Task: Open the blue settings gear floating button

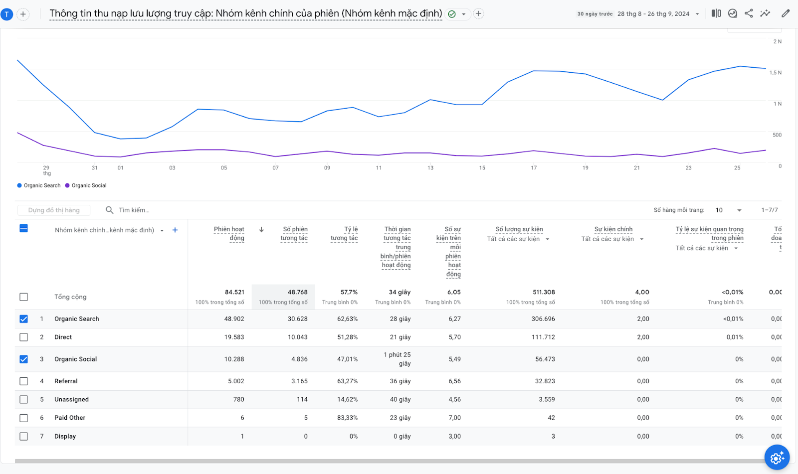Action: 777,458
